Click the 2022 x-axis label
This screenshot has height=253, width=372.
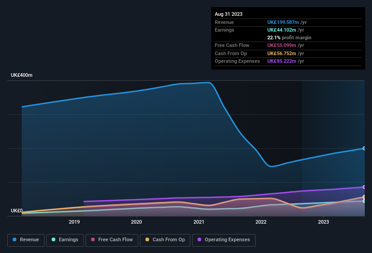pos(261,222)
